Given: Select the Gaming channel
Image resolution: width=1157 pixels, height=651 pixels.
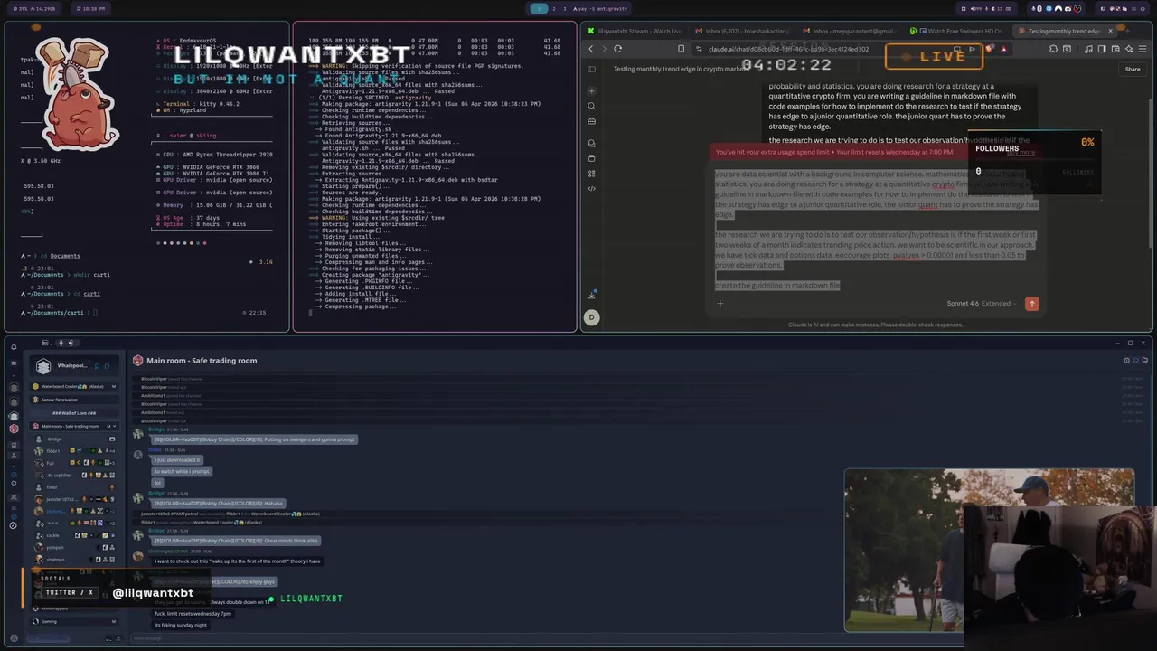Looking at the screenshot, I should [x=74, y=621].
